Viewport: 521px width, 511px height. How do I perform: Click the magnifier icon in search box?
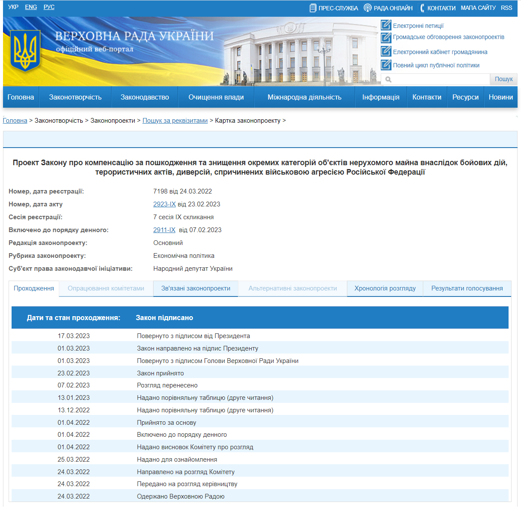(x=388, y=79)
